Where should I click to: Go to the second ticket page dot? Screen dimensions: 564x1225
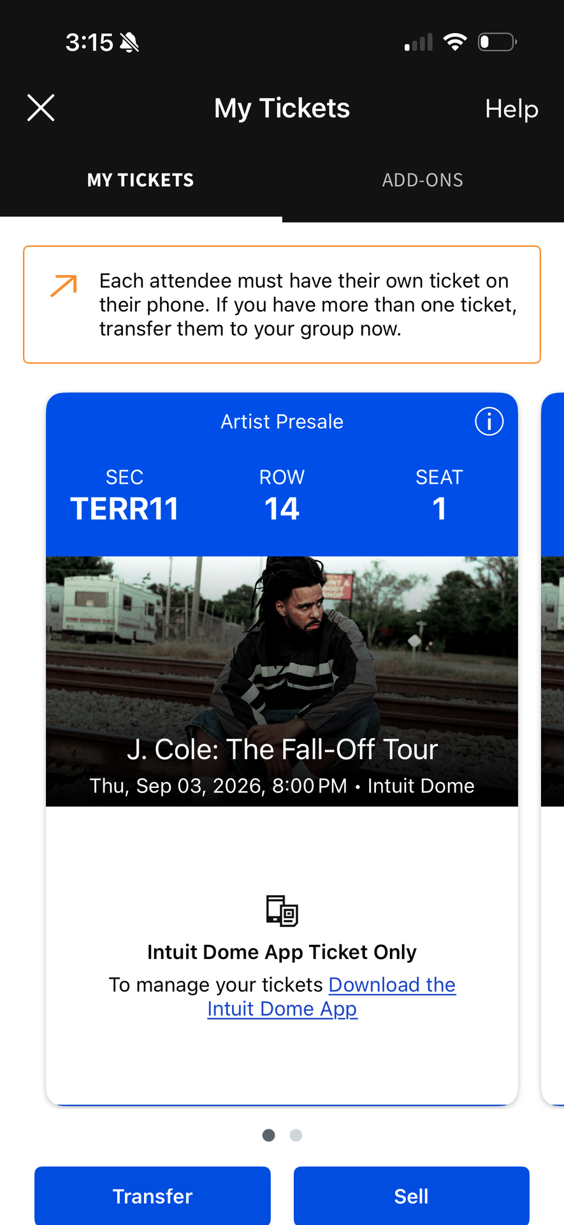point(296,1135)
